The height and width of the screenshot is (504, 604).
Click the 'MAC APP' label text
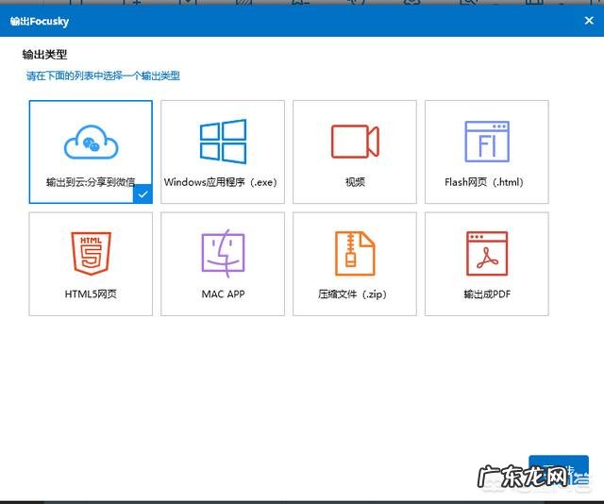click(x=223, y=294)
